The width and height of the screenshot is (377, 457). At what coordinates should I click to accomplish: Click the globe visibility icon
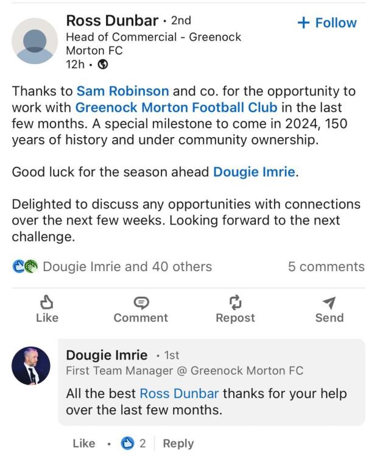tap(103, 65)
